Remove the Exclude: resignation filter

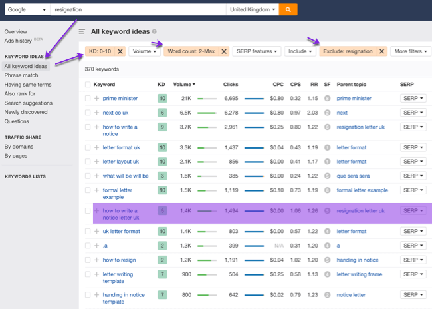tap(381, 51)
